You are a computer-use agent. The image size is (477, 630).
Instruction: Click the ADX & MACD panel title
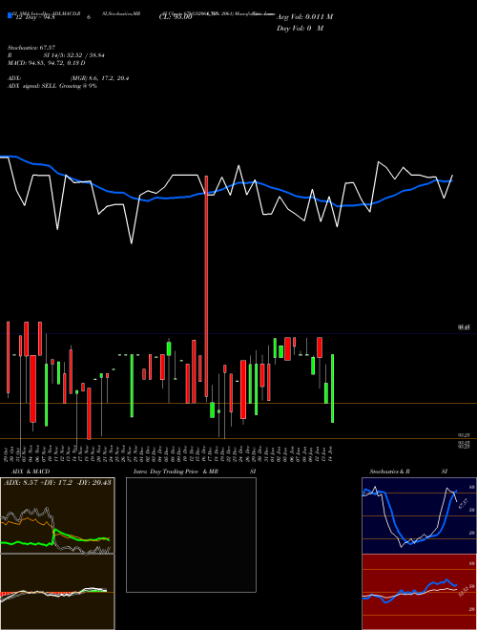[x=31, y=472]
